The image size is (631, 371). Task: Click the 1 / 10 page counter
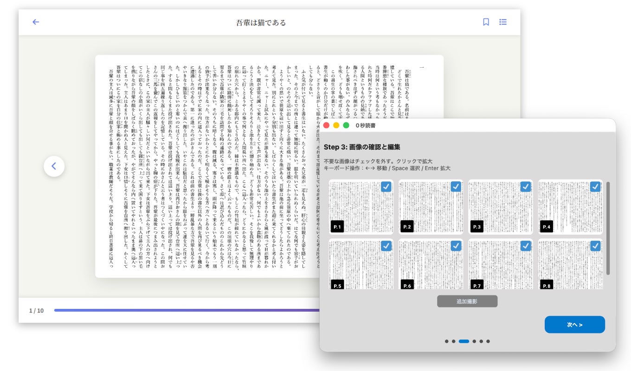[x=36, y=311]
